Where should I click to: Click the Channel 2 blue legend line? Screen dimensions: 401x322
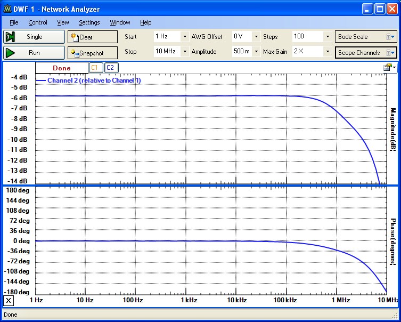[41, 80]
